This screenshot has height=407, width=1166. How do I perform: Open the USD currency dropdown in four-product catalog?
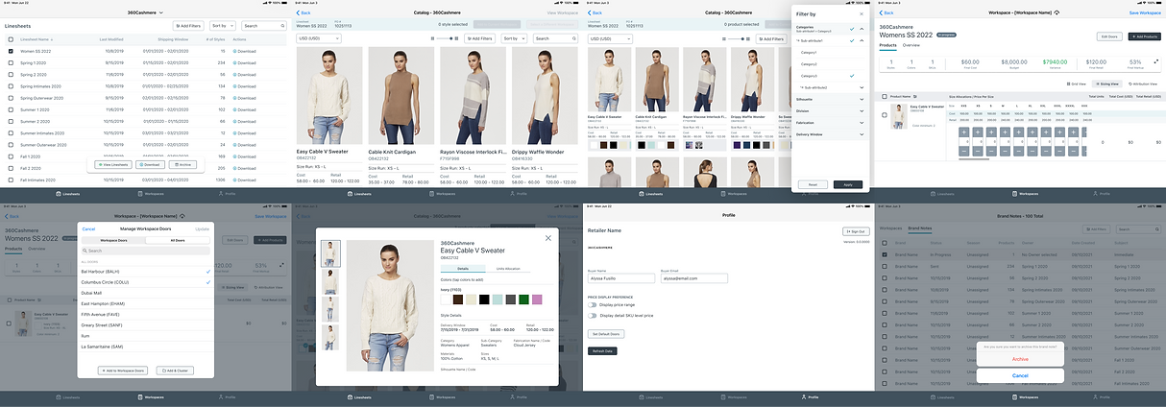pos(321,38)
